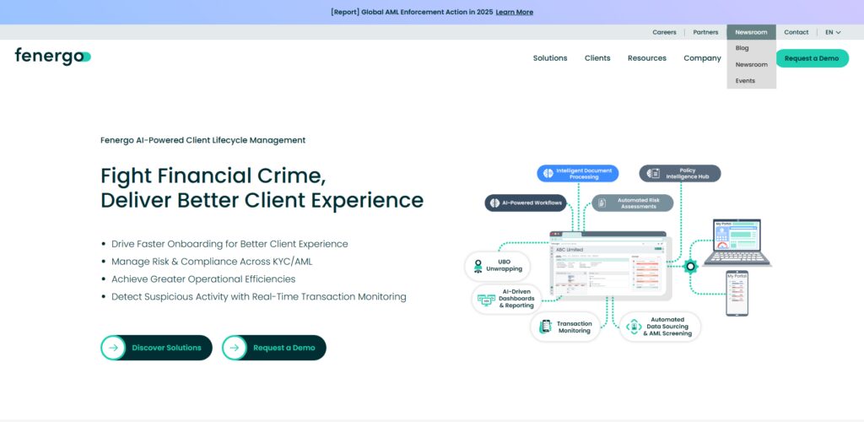This screenshot has width=864, height=422.
Task: Click the Transaction Monitoring bubble label
Action: [574, 327]
